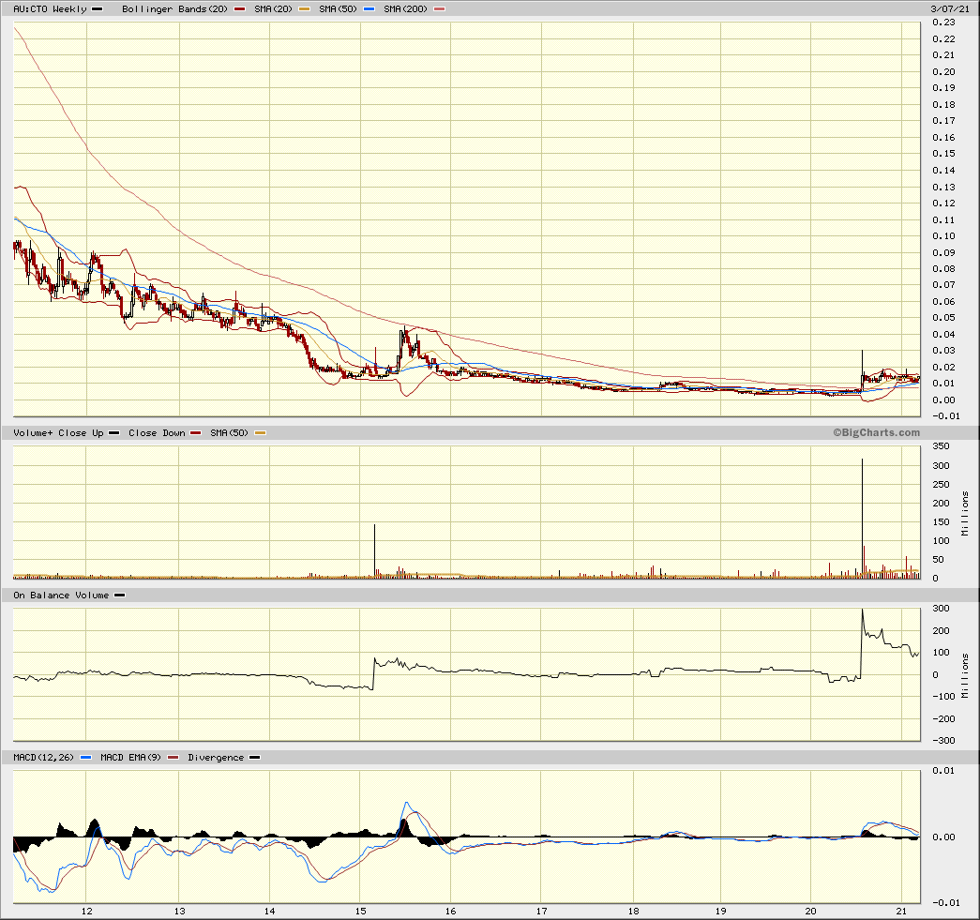Click the 0.05 price axis value
This screenshot has height=920, width=980.
coord(943,318)
